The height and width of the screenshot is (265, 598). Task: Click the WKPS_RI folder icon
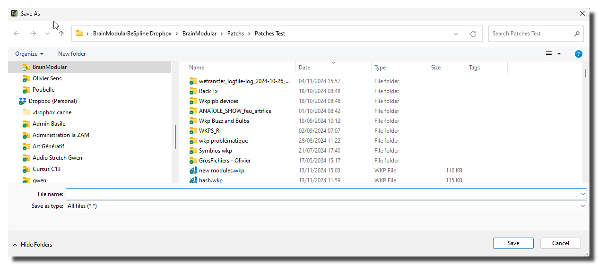[x=193, y=131]
